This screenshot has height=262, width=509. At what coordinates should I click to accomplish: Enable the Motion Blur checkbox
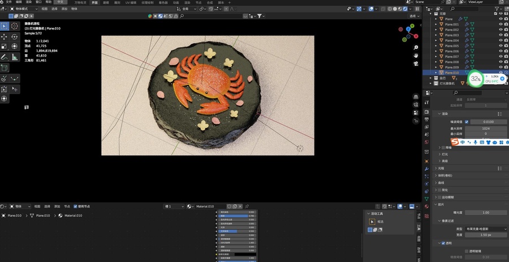440,197
